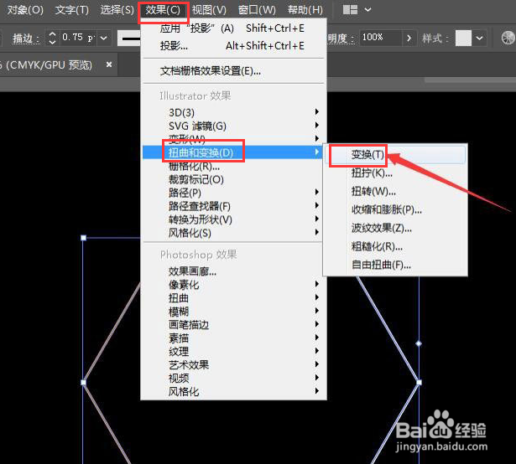The height and width of the screenshot is (464, 516).
Task: Open 效果画廊...
Action: (x=232, y=271)
